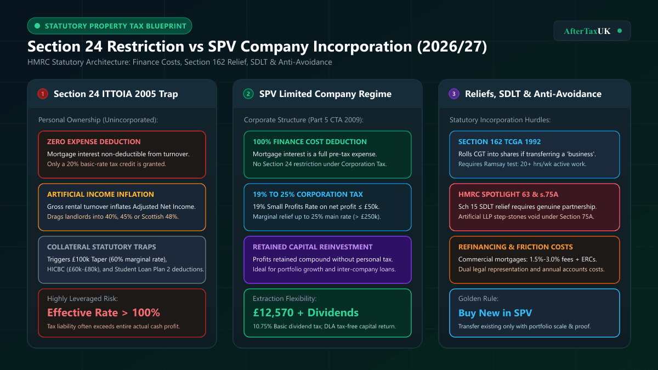Click 'Rolls CGT into shares if transferring a business'
Screen dimensions: 658x370
point(527,154)
